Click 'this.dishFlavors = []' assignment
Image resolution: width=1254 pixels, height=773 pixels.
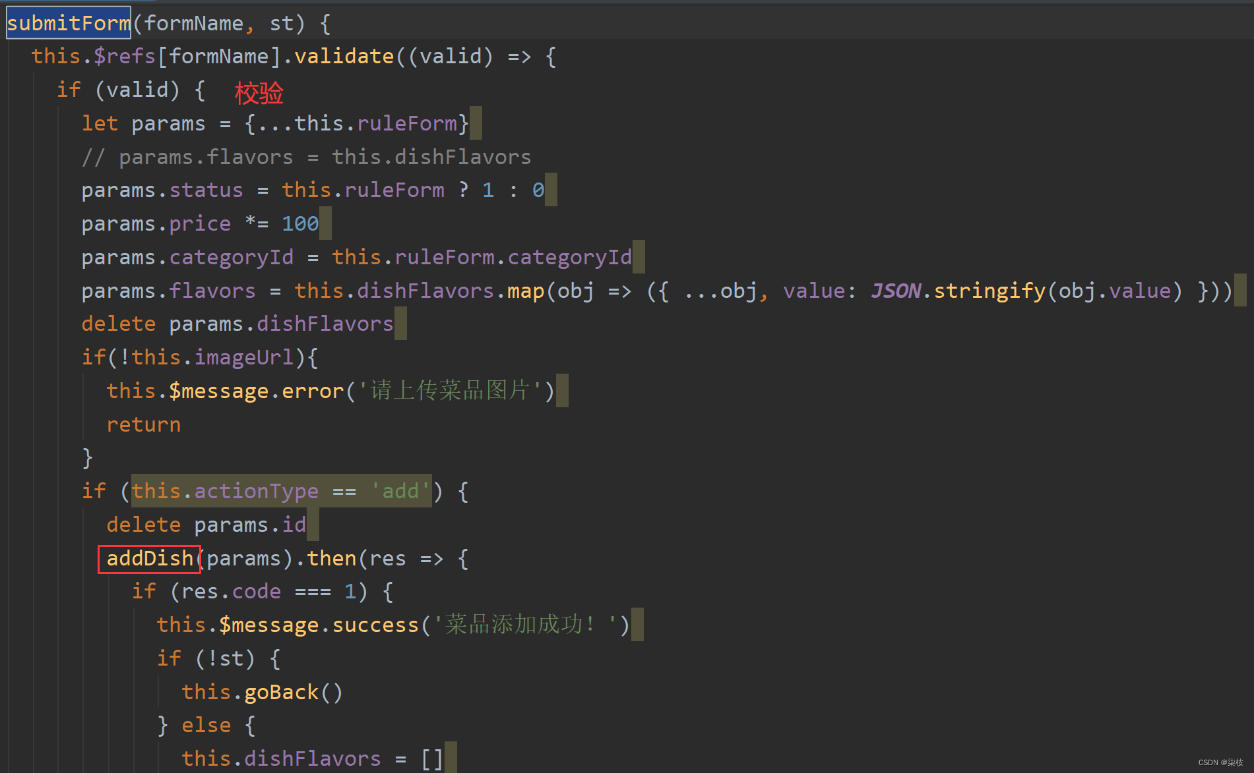coord(313,759)
